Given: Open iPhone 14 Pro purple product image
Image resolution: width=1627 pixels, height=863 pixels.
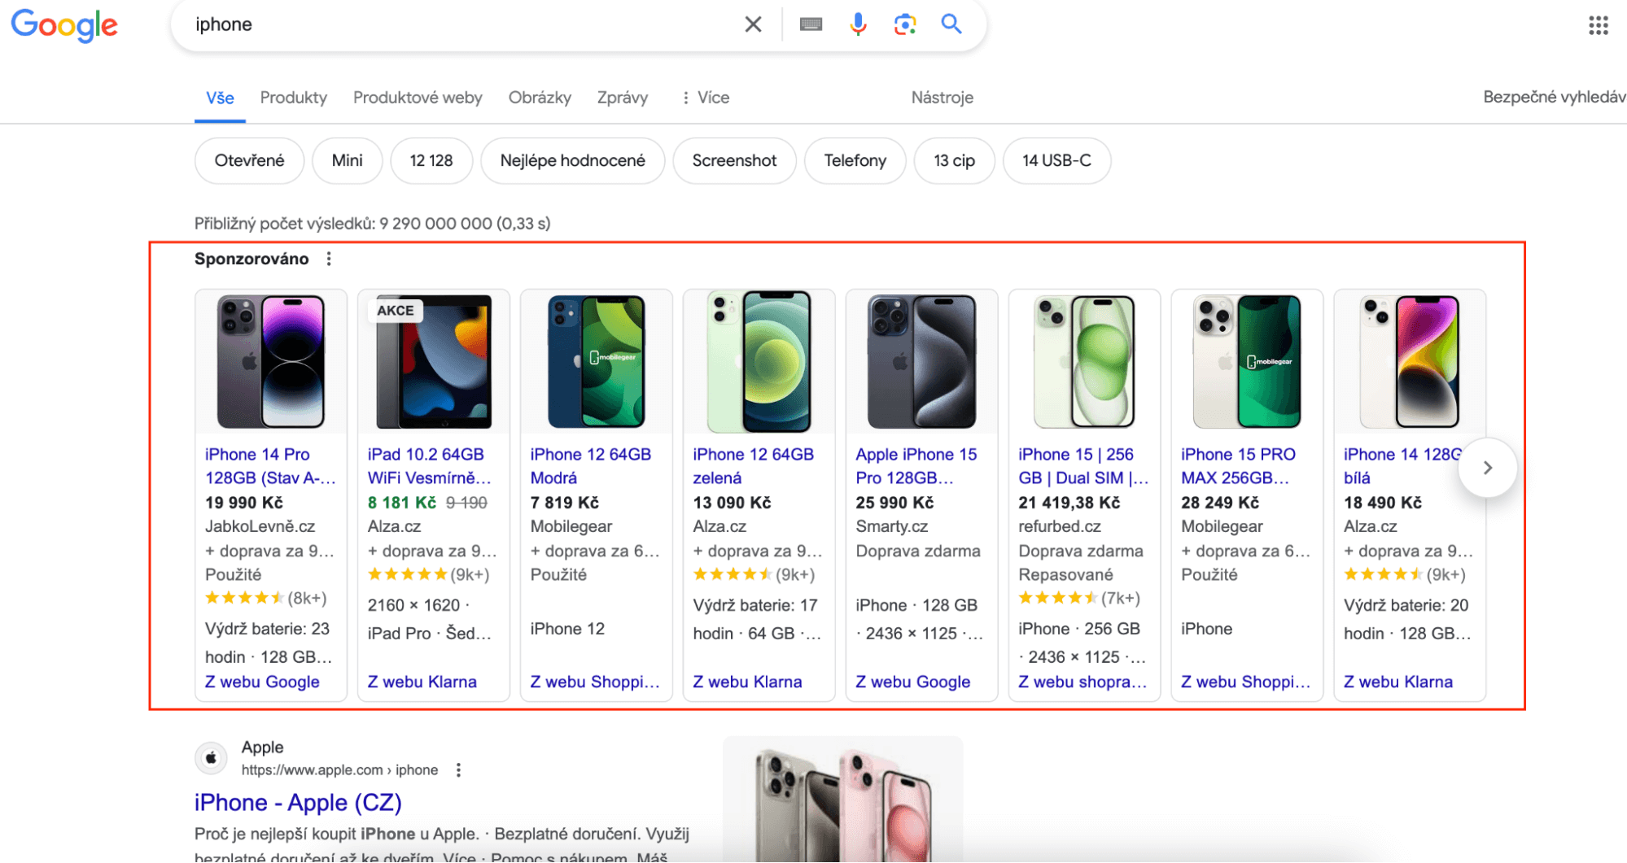Looking at the screenshot, I should [x=271, y=362].
